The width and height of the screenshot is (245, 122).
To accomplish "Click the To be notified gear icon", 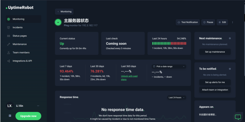I will tap(230, 69).
